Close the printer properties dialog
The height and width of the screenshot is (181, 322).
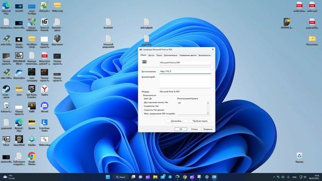click(x=213, y=49)
